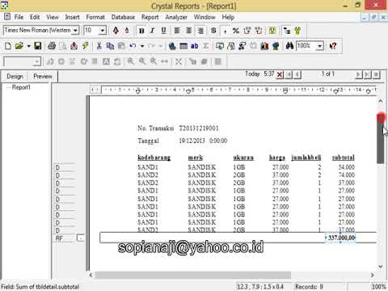
Task: Toggle left alignment
Action: (x=177, y=31)
